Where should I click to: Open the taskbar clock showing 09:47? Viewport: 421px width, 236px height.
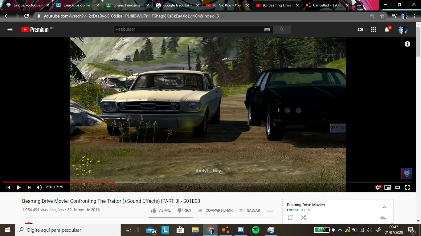click(394, 230)
